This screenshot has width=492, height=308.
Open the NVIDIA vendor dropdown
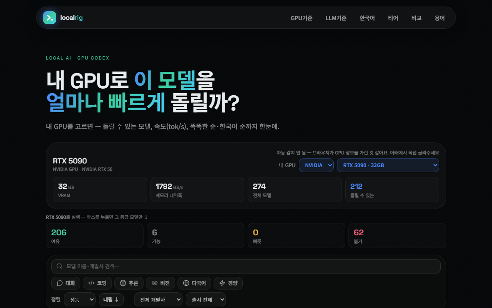pyautogui.click(x=316, y=165)
